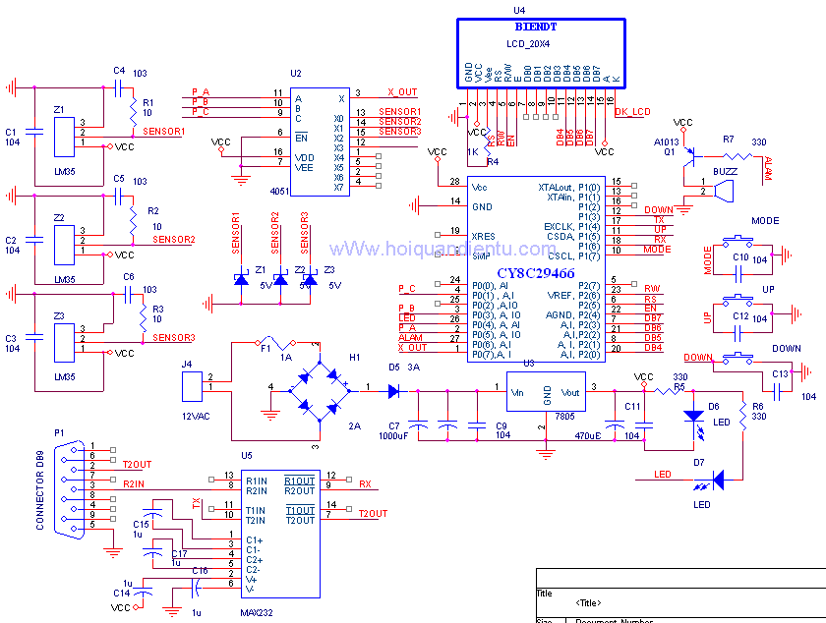Select the R6 330 resistor symbol
Viewport: 826px width, 623px height.
pos(743,416)
